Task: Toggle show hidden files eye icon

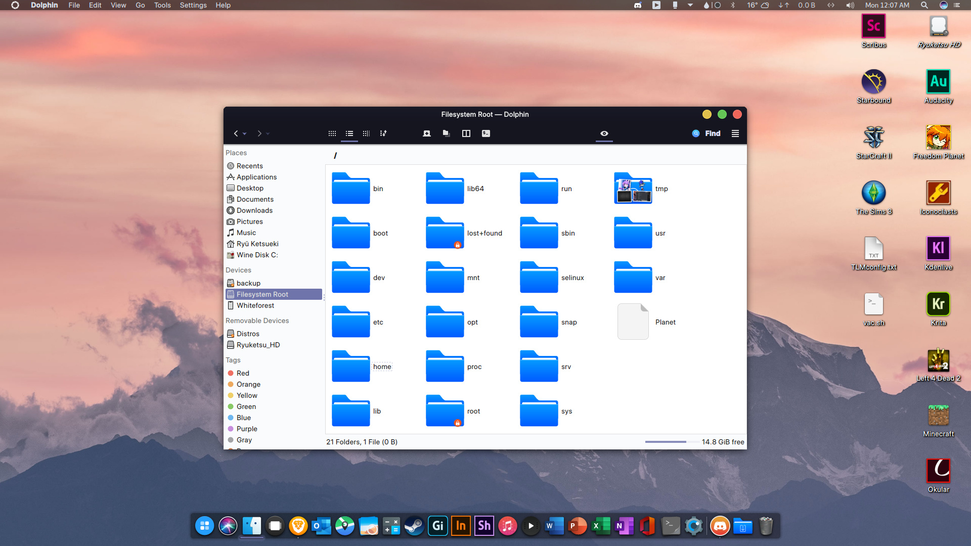Action: coord(604,133)
